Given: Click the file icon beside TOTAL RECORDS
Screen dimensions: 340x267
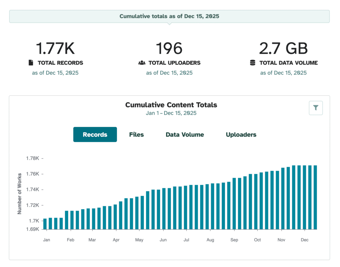Looking at the screenshot, I should (x=31, y=63).
